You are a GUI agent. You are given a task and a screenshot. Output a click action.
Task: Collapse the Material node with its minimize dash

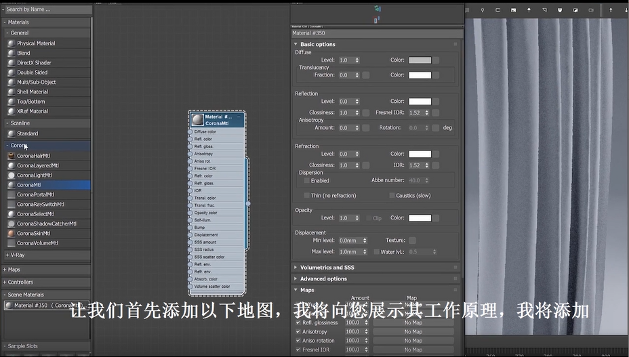pyautogui.click(x=239, y=117)
